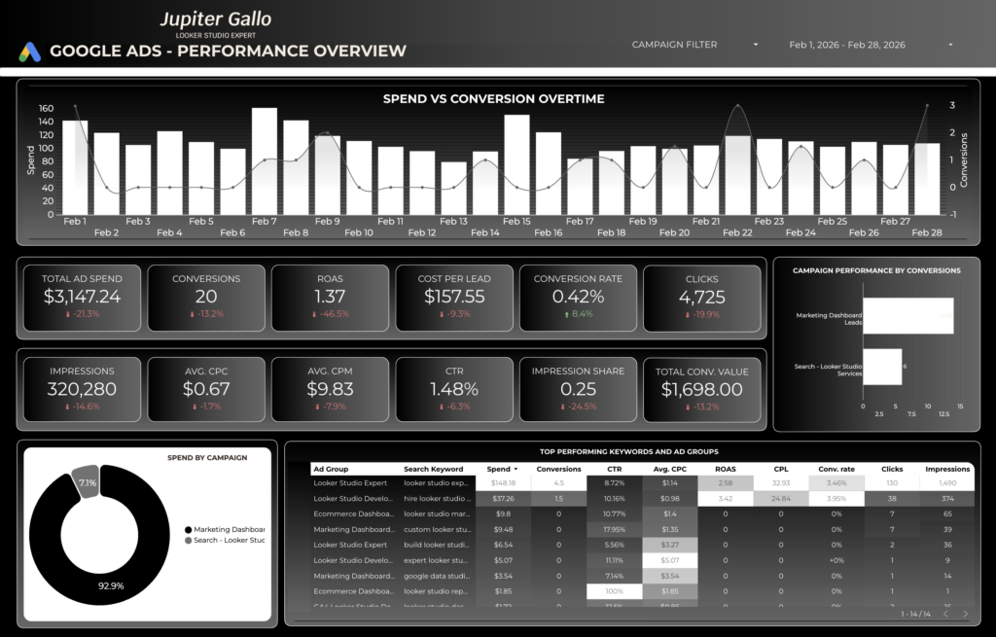
Task: Click the gray Search - Looker Studio legend dot
Action: point(187,540)
